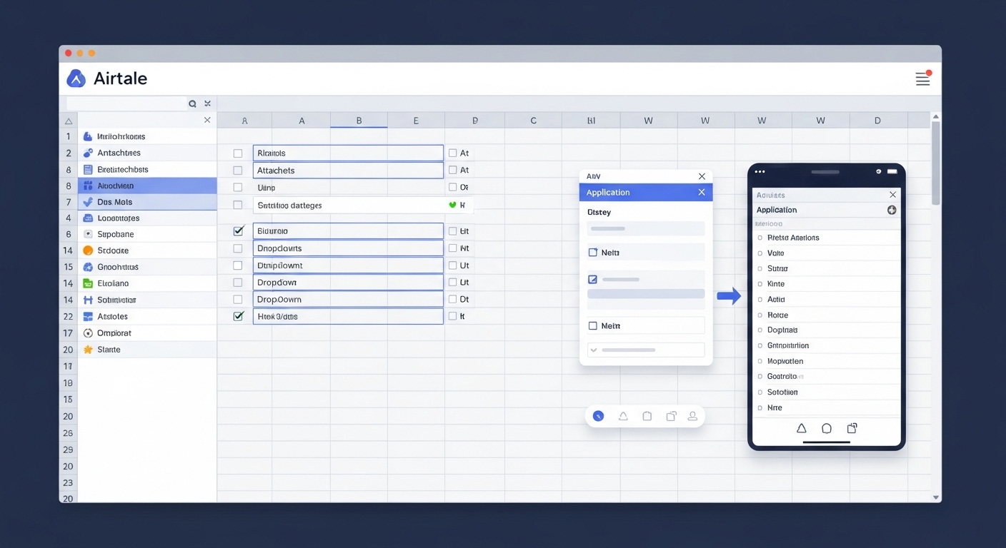Click the green heart in Satditioo datteges row
Image resolution: width=1006 pixels, height=548 pixels.
click(452, 205)
